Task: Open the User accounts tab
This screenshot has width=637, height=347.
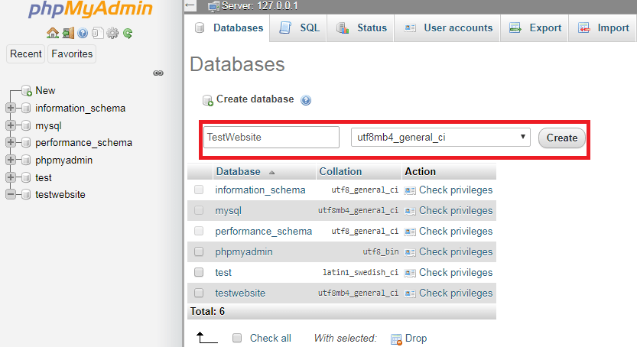Action: (x=447, y=28)
